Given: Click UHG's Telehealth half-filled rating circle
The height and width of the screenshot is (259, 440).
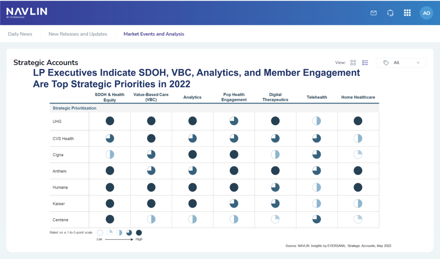Looking at the screenshot, I should click(x=317, y=121).
